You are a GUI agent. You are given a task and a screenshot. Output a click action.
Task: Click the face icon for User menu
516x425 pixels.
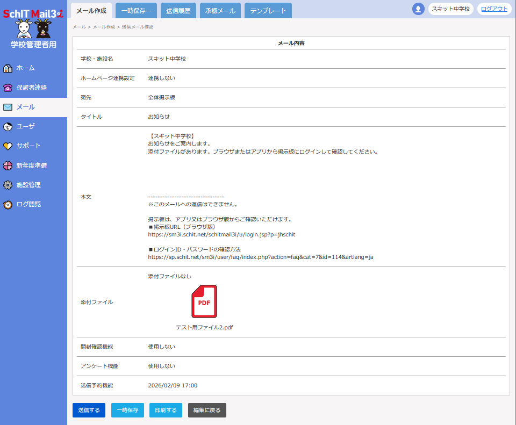pos(8,127)
